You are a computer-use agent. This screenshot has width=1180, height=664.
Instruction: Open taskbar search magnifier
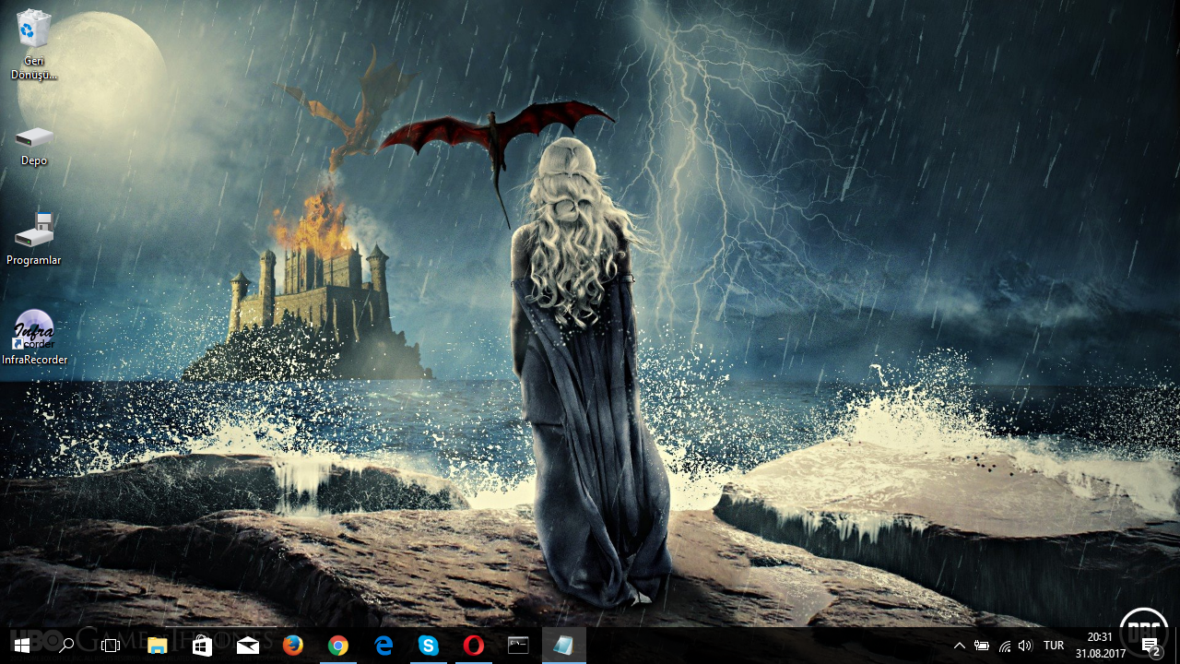(66, 646)
